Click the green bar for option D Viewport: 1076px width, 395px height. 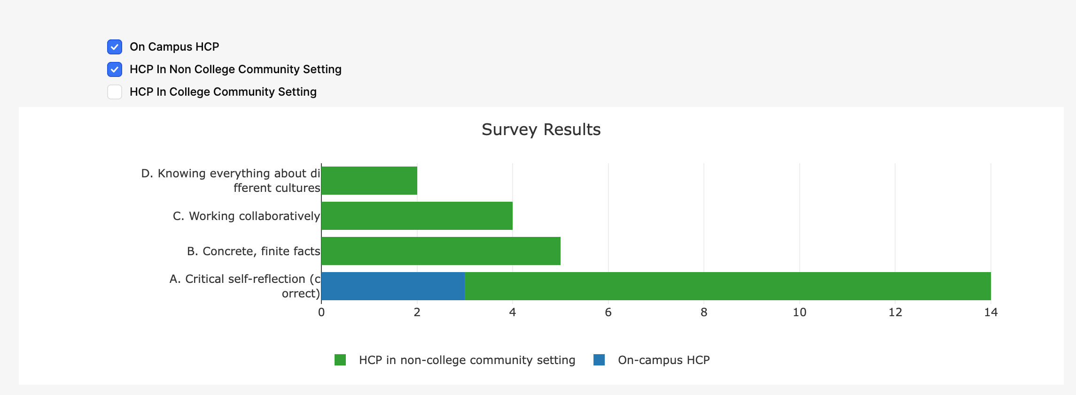pyautogui.click(x=369, y=181)
